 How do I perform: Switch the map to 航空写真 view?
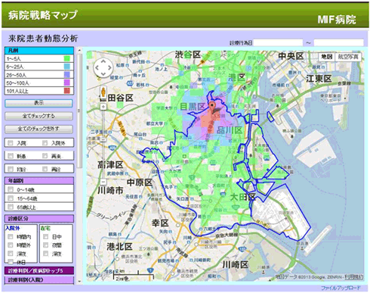point(348,57)
